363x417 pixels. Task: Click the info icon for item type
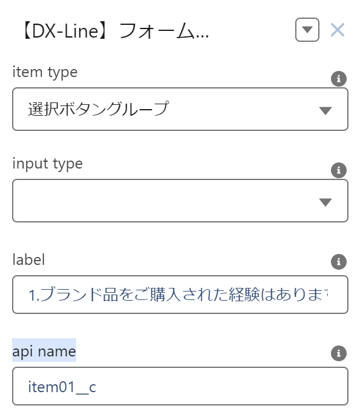pos(339,79)
